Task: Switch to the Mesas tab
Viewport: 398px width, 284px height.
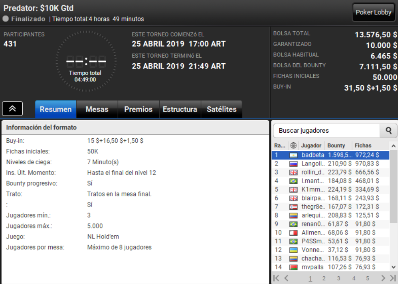Action: coord(97,109)
